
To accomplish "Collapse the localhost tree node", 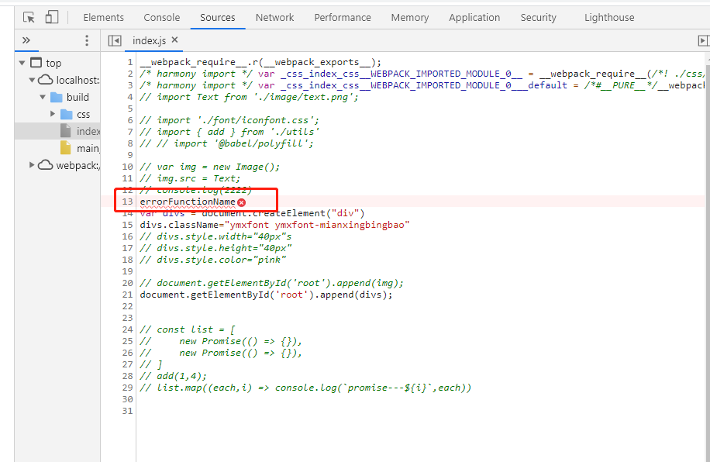I will coord(32,80).
